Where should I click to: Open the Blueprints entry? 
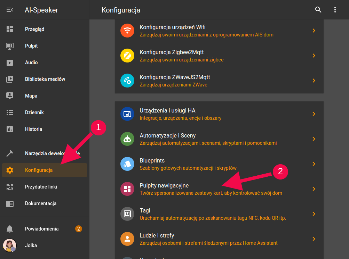(x=219, y=164)
